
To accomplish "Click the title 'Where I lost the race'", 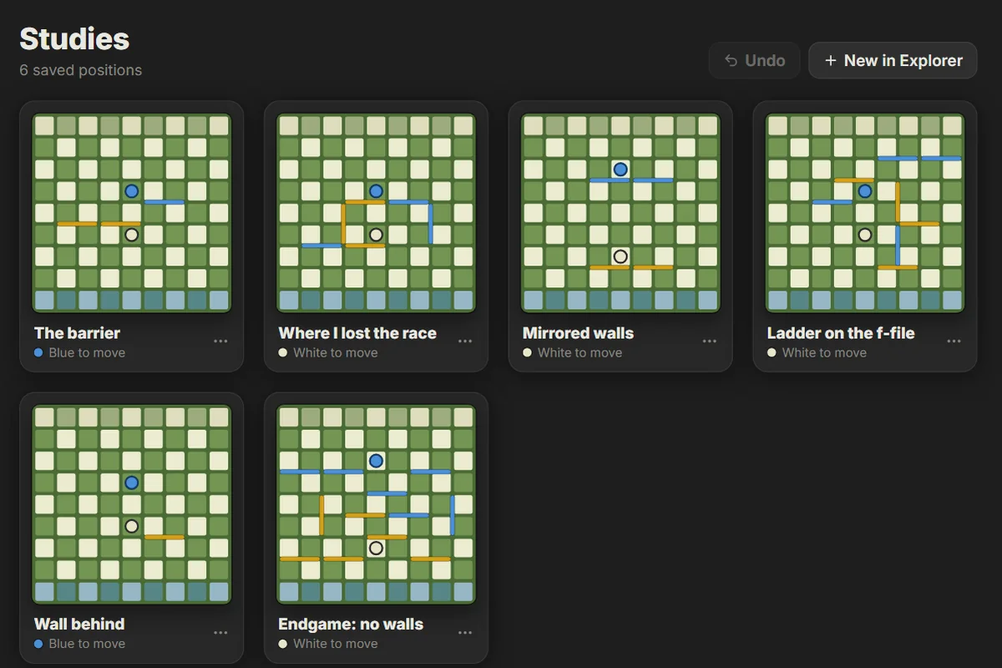I will [357, 333].
